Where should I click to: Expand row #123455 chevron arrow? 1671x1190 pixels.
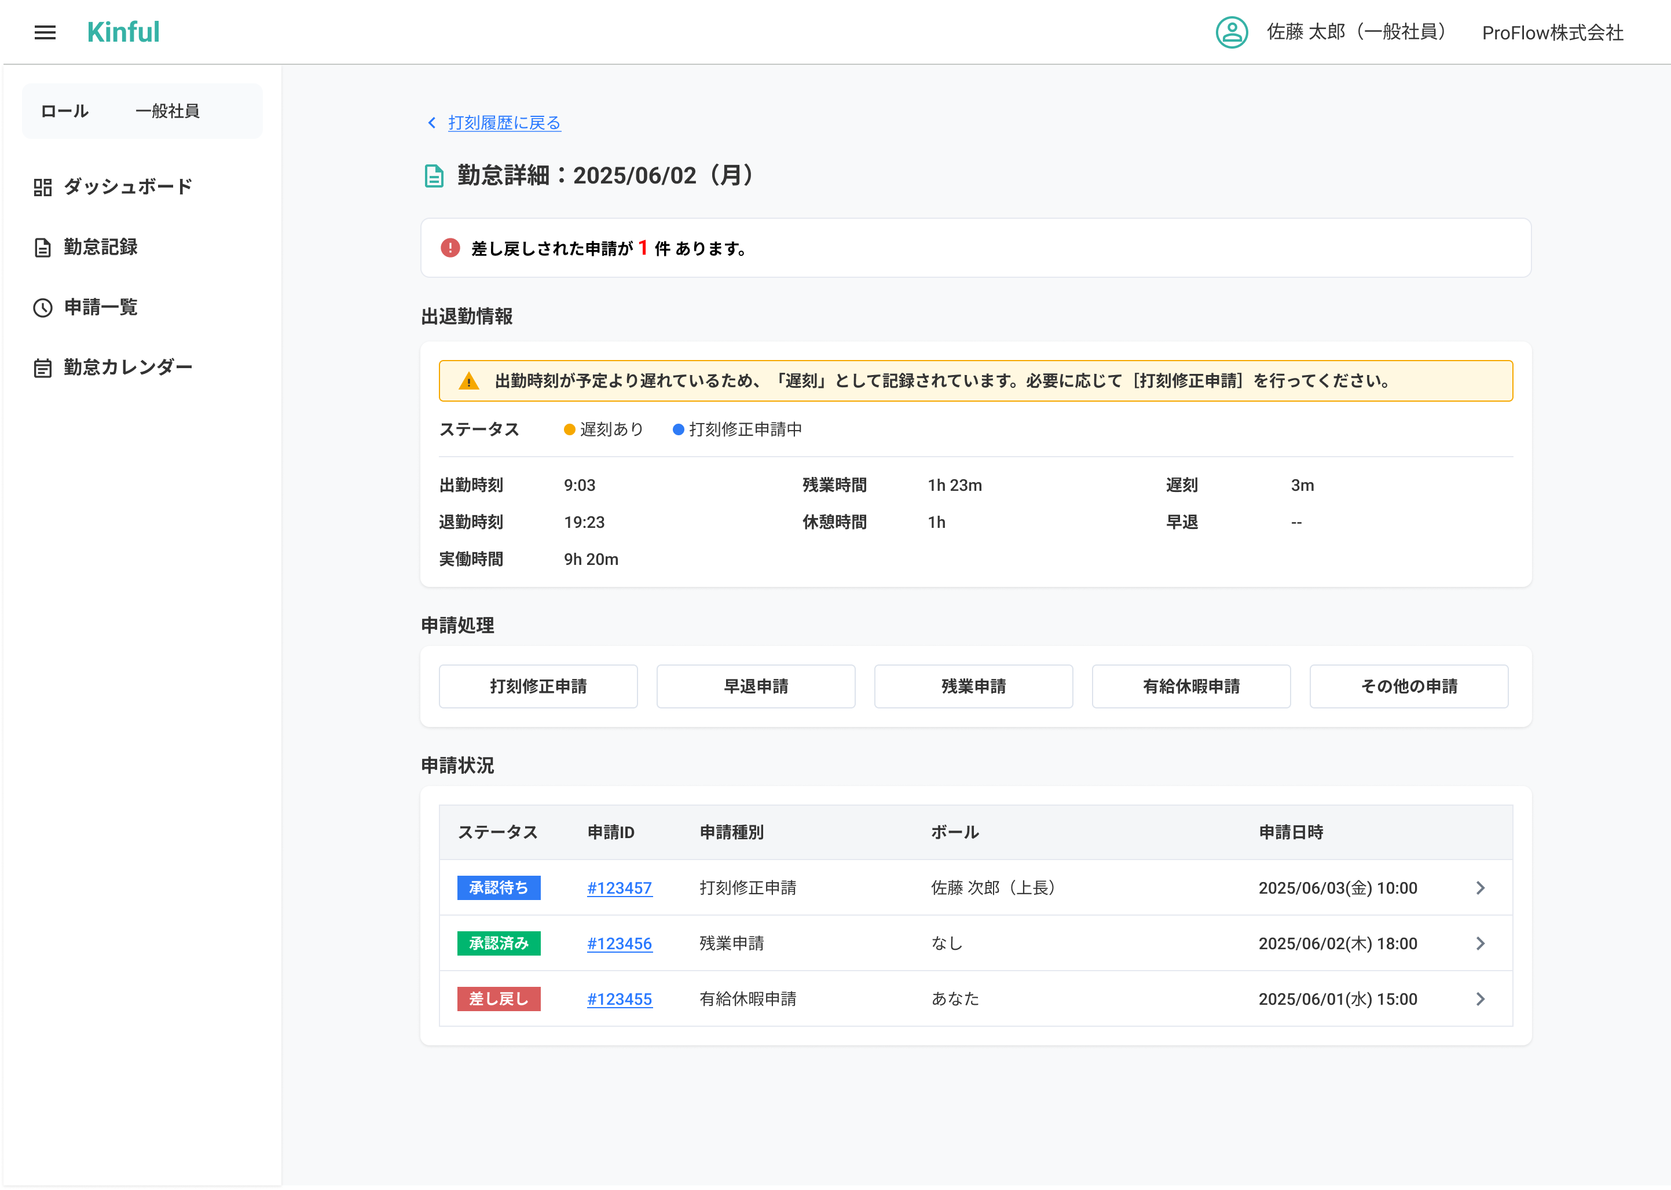click(x=1480, y=1000)
